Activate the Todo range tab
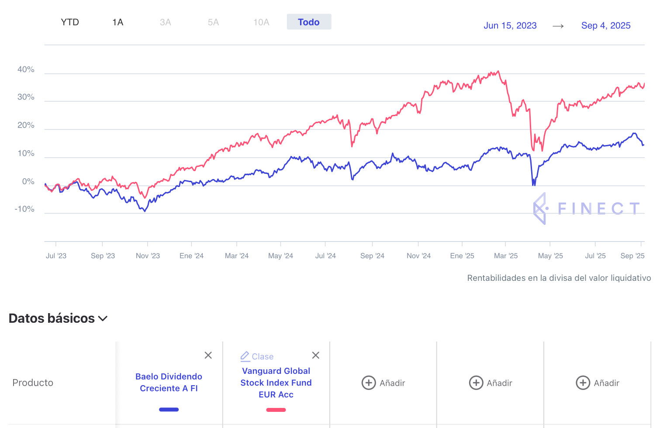The width and height of the screenshot is (667, 428). click(x=309, y=22)
